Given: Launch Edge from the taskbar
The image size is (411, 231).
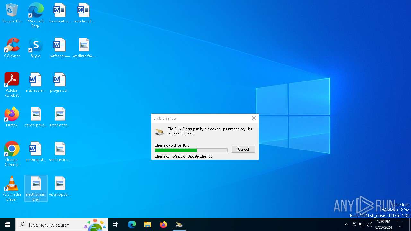Looking at the screenshot, I should pyautogui.click(x=132, y=225).
